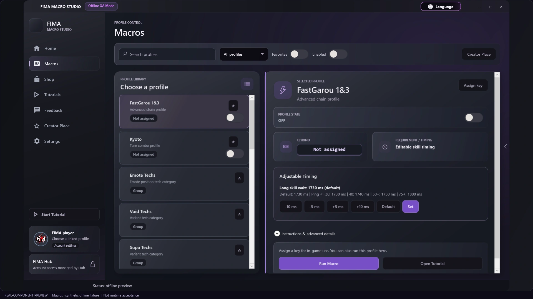
Task: Click the Tutorials play triangle icon
Action: click(37, 95)
